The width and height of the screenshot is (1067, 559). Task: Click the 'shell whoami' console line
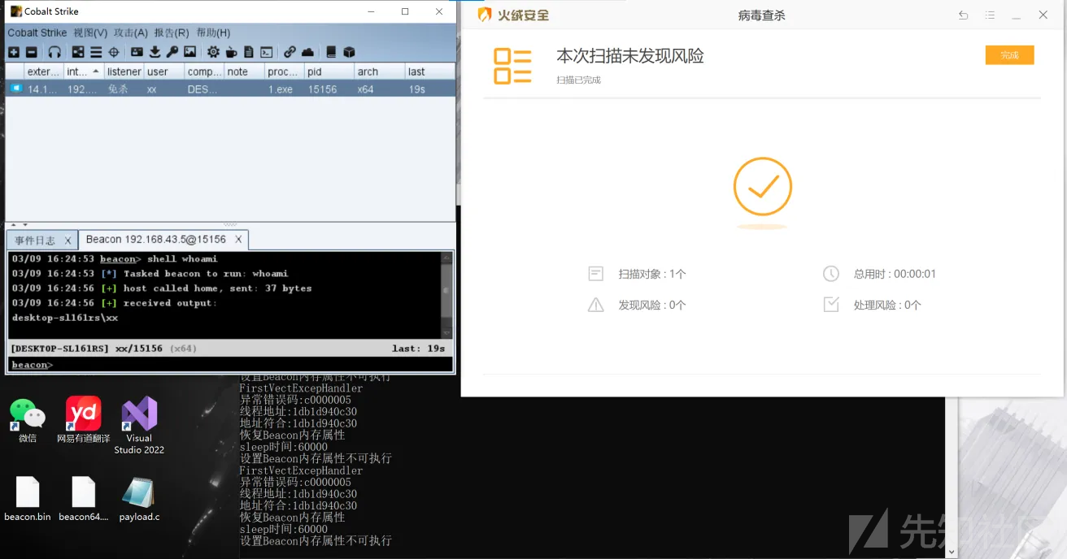[x=182, y=259]
